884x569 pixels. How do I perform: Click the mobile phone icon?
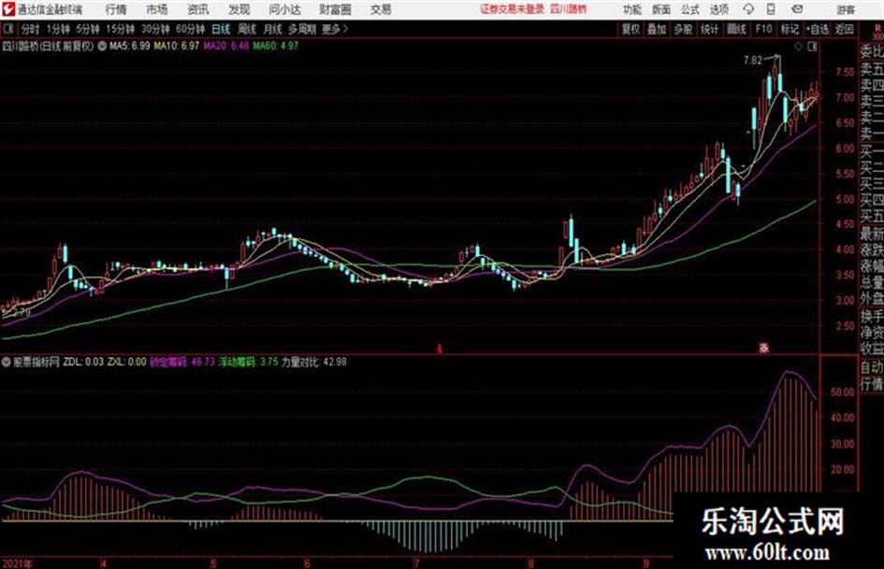[x=771, y=9]
